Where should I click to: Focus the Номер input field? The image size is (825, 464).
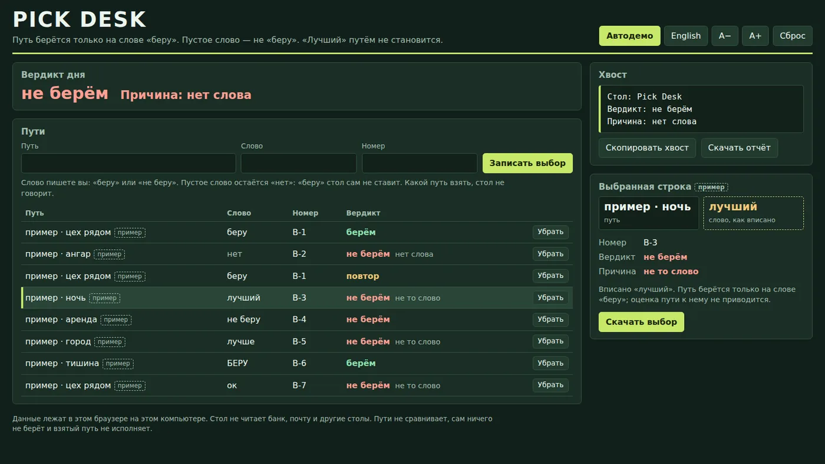(x=420, y=163)
